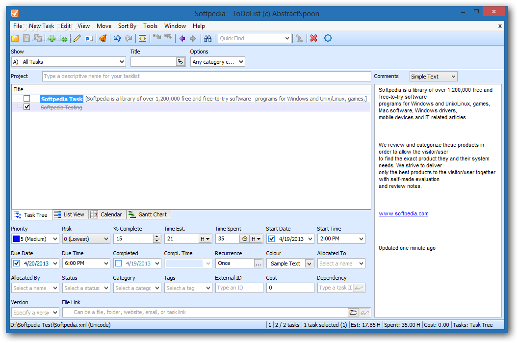Click the External ID input field

click(239, 288)
